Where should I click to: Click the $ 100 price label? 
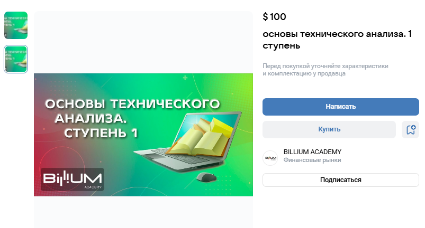point(274,17)
